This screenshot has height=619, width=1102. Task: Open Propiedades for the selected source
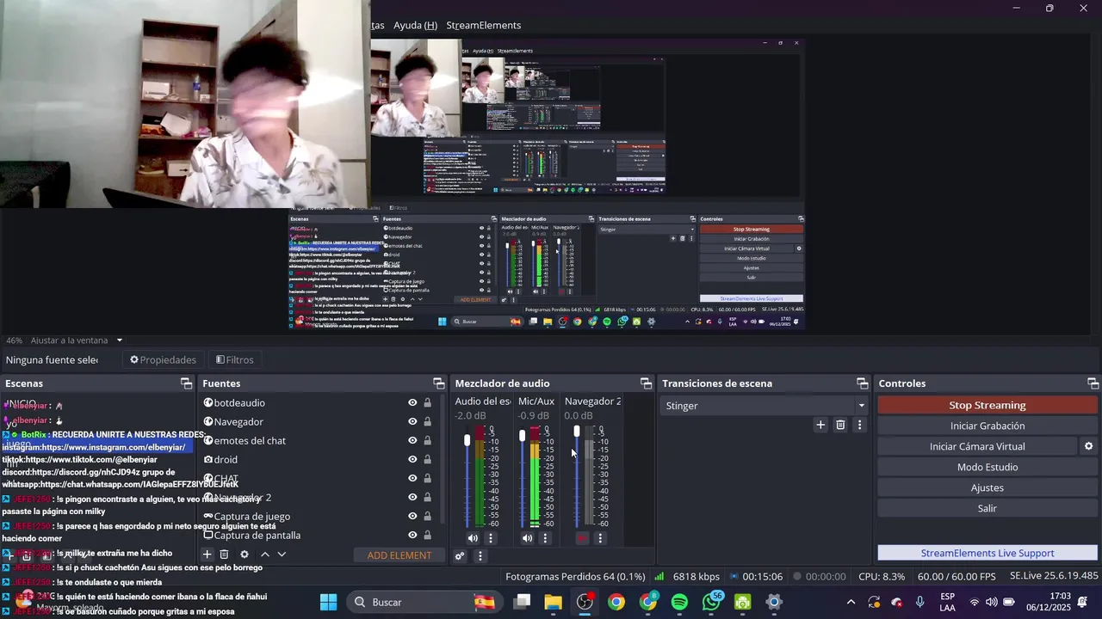163,359
